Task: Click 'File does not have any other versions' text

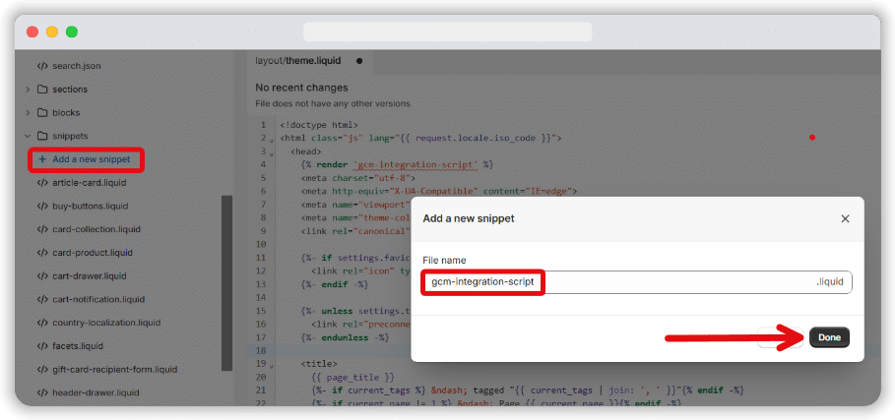Action: click(333, 103)
